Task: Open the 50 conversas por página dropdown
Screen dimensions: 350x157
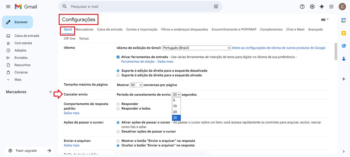Action: [136, 85]
